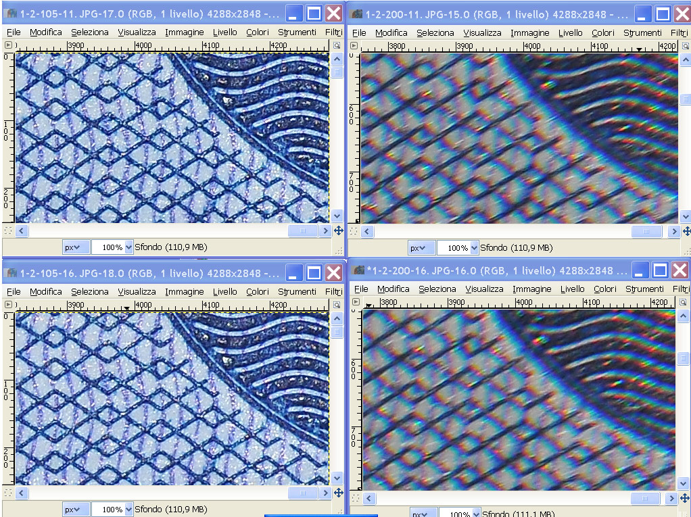Click navigation cross-arrows icon in 1-2-105-11.JPG window
The height and width of the screenshot is (517, 691).
(x=339, y=230)
